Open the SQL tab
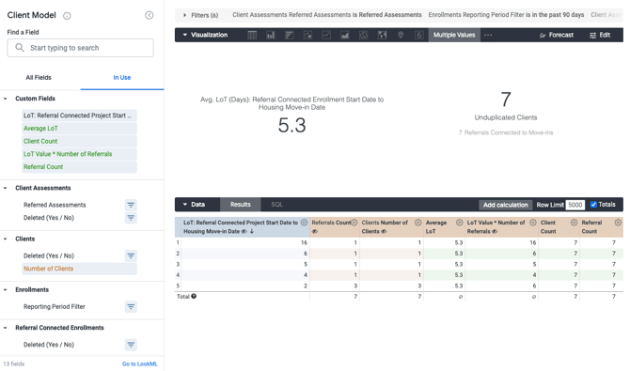The height and width of the screenshot is (371, 630). tap(276, 205)
